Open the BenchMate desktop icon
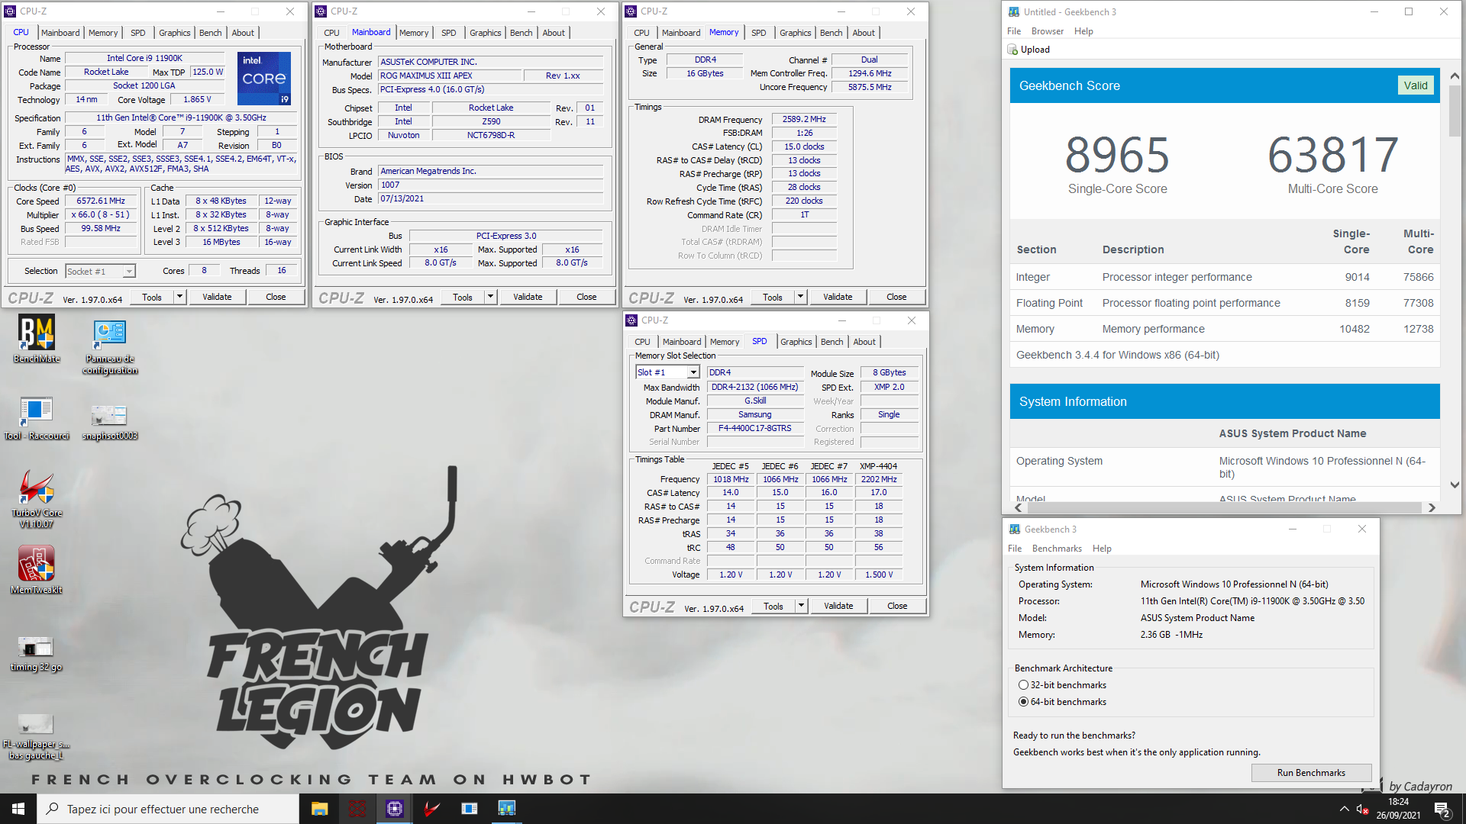Image resolution: width=1466 pixels, height=824 pixels. coord(37,340)
